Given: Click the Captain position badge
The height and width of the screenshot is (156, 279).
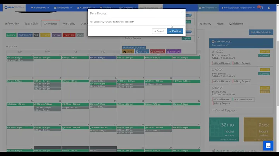Looking at the screenshot, I should point(186,39).
